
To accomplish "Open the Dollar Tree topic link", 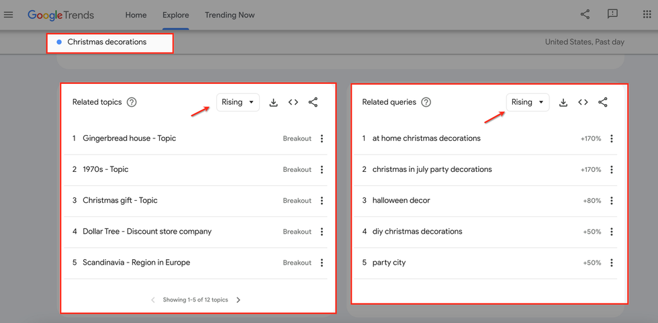I will point(147,232).
